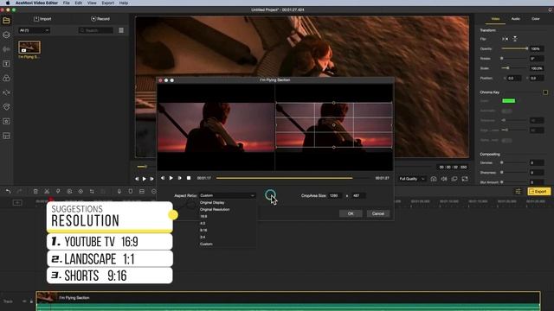
Task: Click Cancel in the crop dialog
Action: pos(378,213)
